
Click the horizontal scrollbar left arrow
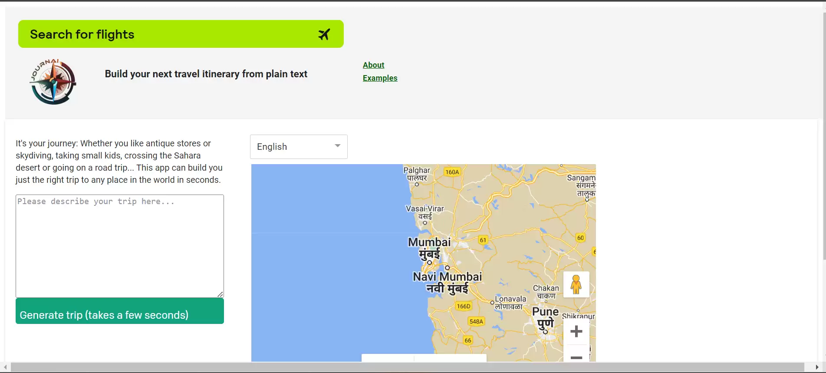(x=5, y=367)
